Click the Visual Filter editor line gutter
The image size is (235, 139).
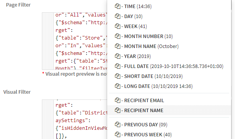point(48,119)
